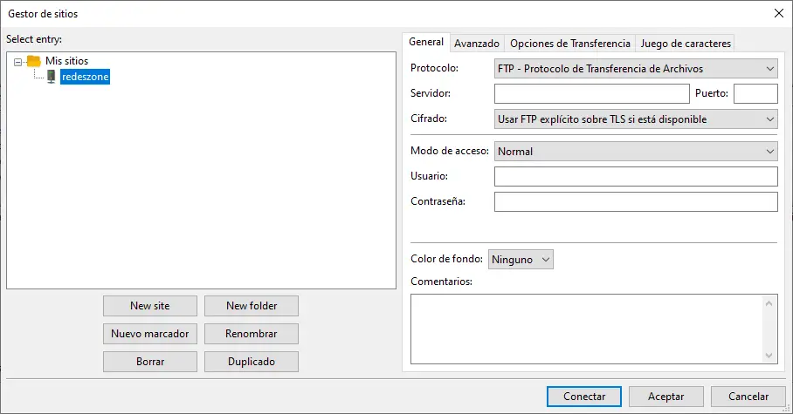Image resolution: width=793 pixels, height=414 pixels.
Task: Open the Protocolo dropdown
Action: pos(635,69)
